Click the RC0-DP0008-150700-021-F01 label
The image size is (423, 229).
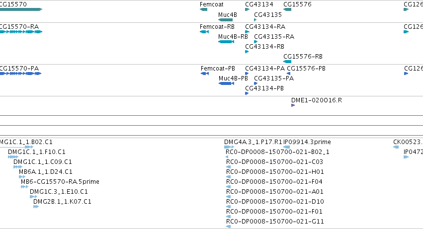pyautogui.click(x=274, y=212)
